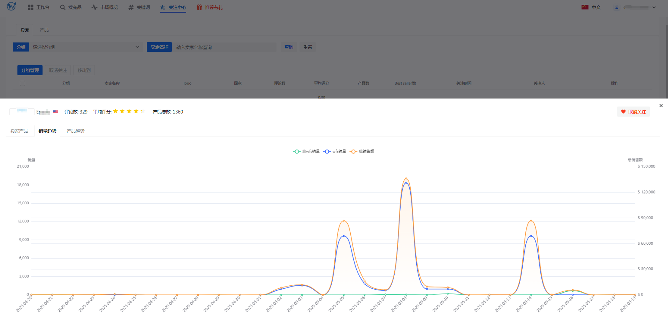The height and width of the screenshot is (322, 668).
Task: Open the 推荐有礼 gift icon
Action: (199, 7)
